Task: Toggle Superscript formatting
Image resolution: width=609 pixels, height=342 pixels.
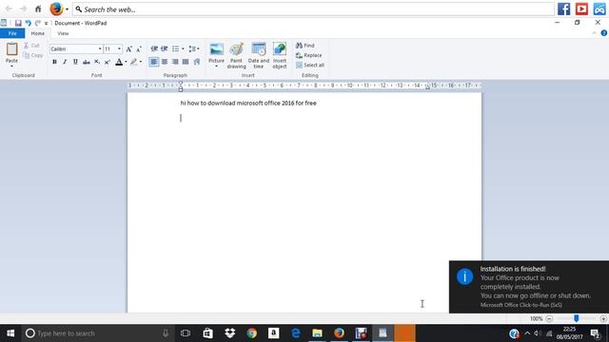Action: [108, 62]
